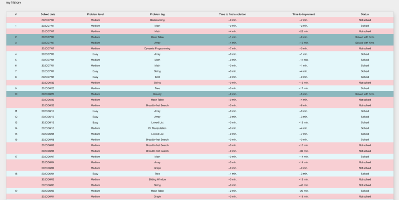The image size is (399, 200).
Task: Click the "Status" column header
Action: tap(365, 14)
